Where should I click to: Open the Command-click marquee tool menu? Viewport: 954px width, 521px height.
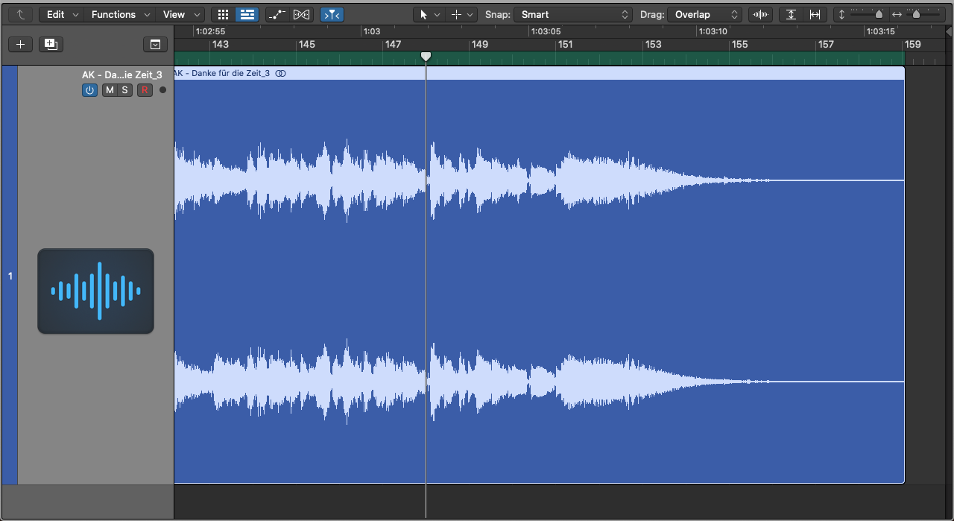click(x=461, y=14)
